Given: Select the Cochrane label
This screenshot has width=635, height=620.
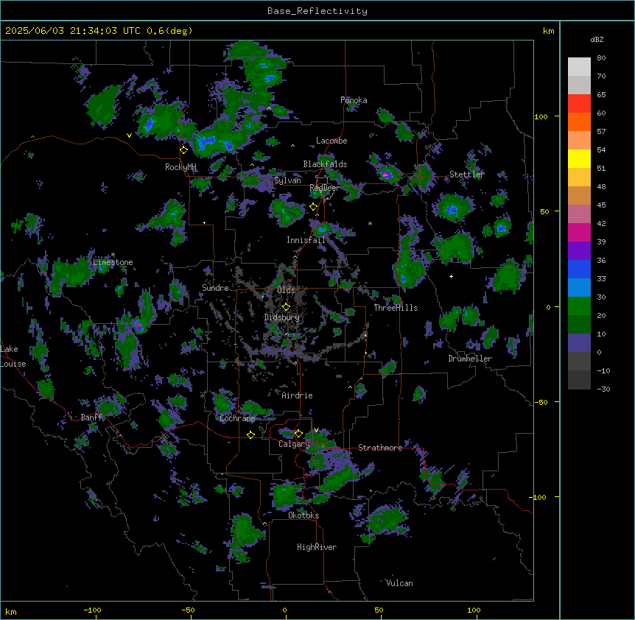Looking at the screenshot, I should 237,418.
